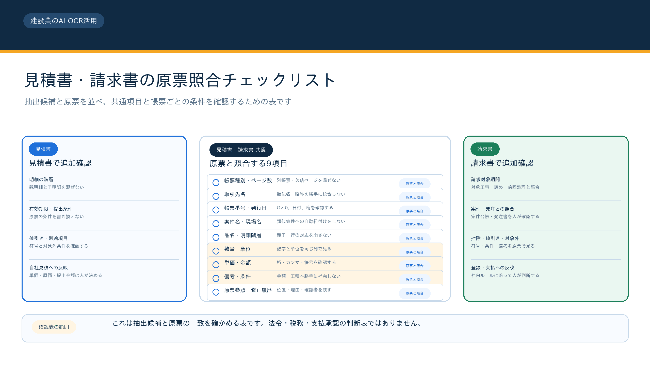Click the description 類似名・略称を勝手に統合しない
The width and height of the screenshot is (650, 365).
311,194
